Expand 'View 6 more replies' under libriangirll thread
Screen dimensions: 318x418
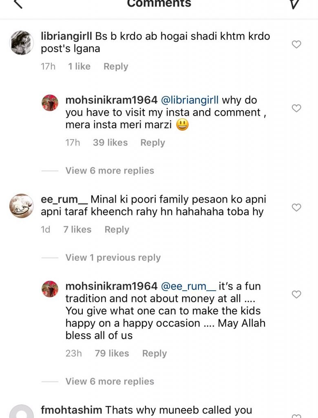[110, 171]
